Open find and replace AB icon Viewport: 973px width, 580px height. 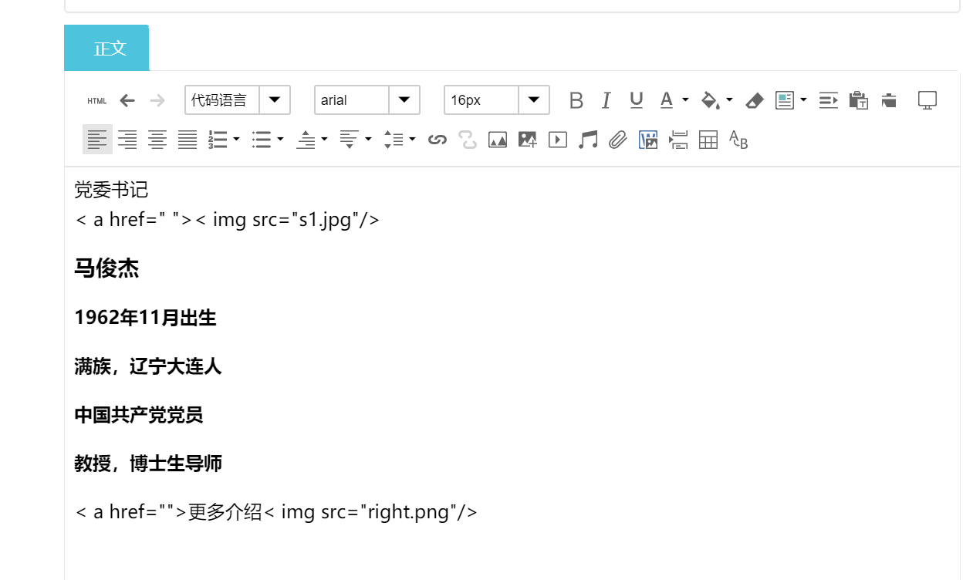(x=738, y=140)
